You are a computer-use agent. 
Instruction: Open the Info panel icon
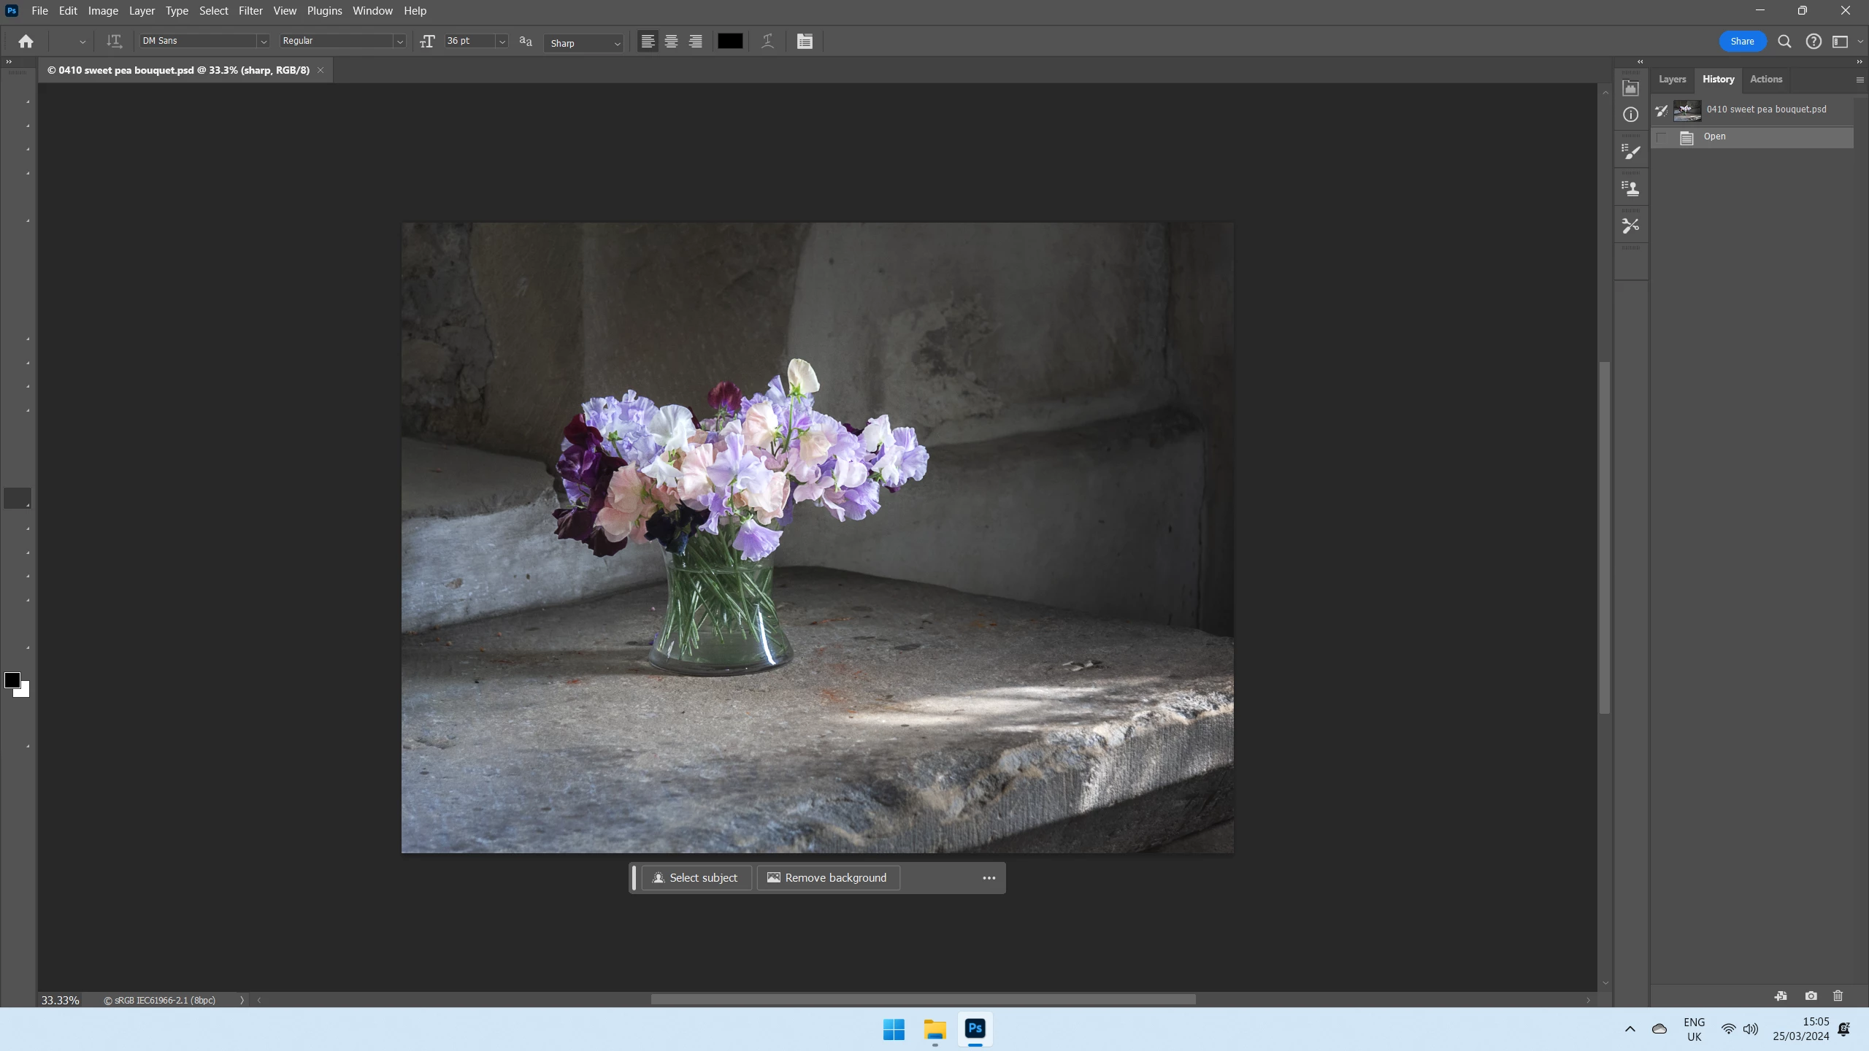[1630, 115]
